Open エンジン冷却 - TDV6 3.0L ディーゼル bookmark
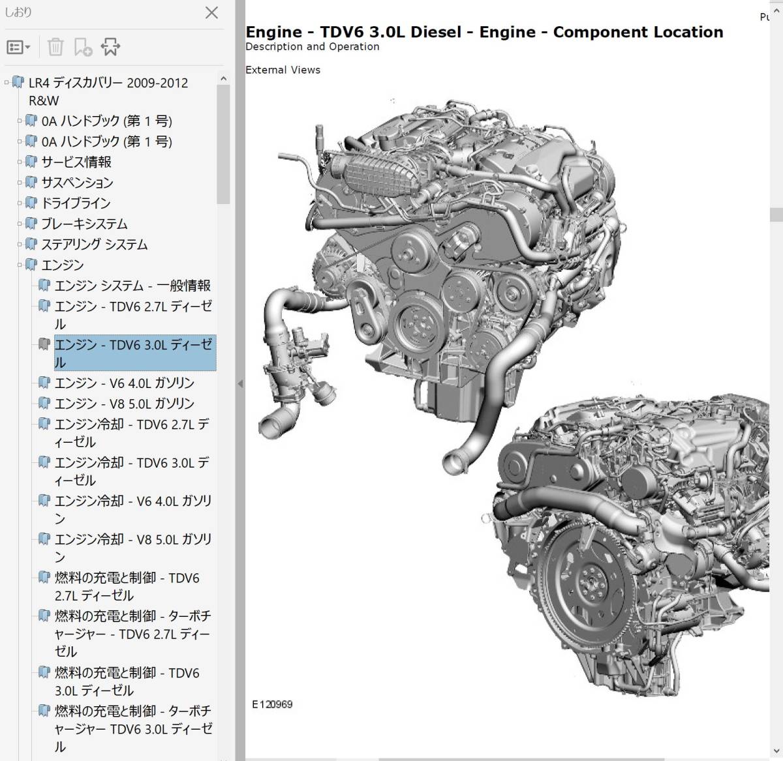 click(132, 471)
